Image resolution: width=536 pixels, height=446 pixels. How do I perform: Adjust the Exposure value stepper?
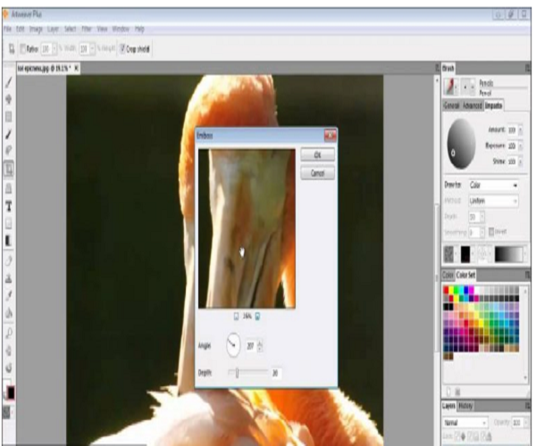click(520, 145)
